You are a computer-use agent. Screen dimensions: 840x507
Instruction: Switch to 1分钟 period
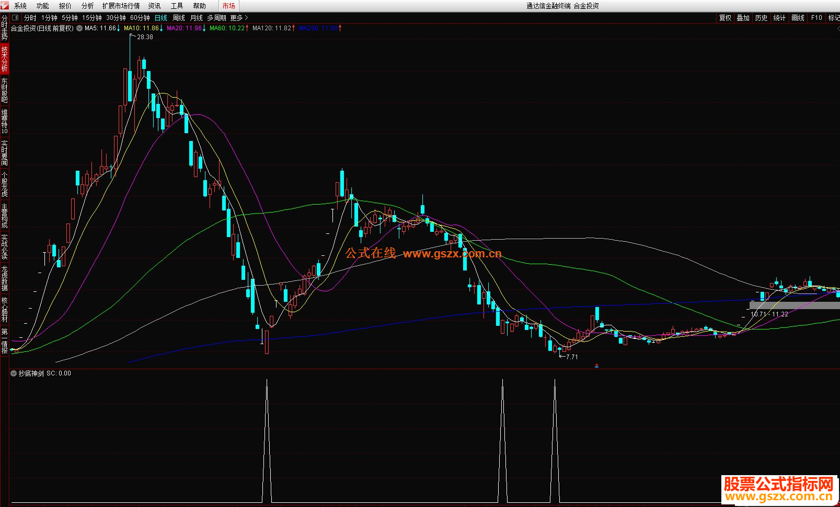[x=50, y=18]
